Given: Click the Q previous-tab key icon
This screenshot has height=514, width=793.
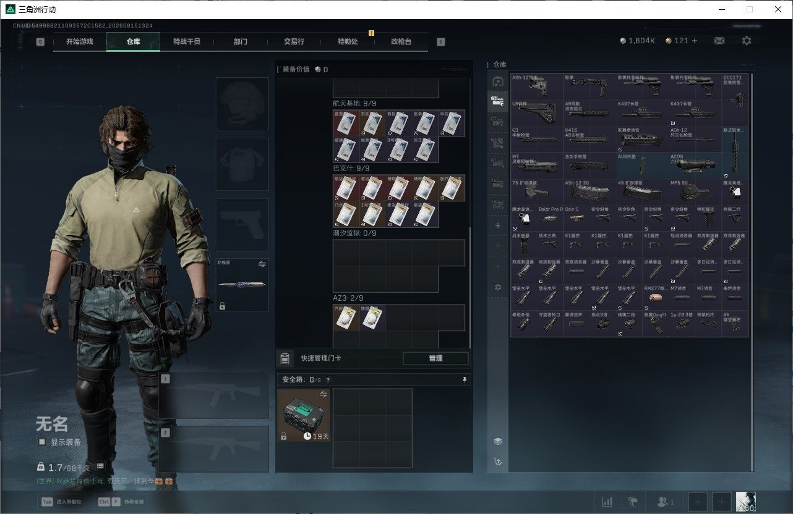Looking at the screenshot, I should (x=40, y=42).
